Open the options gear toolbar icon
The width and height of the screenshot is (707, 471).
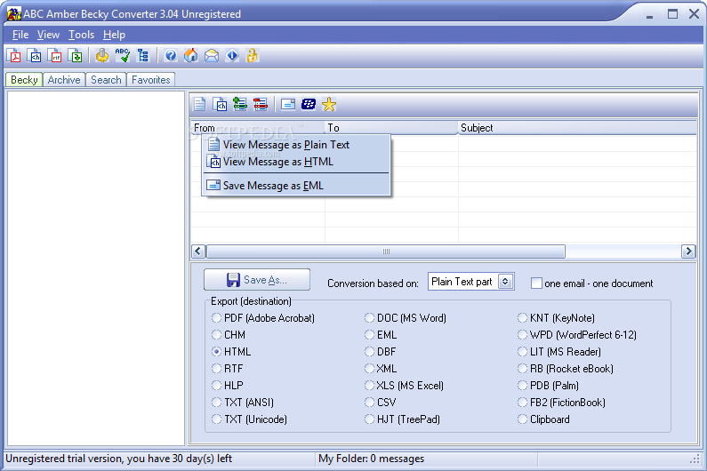[x=102, y=55]
